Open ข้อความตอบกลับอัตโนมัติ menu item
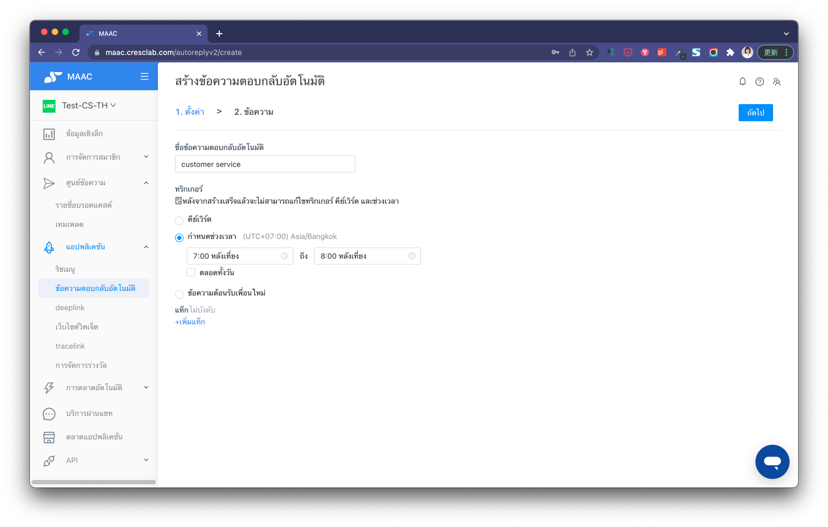The height and width of the screenshot is (527, 828). (94, 288)
